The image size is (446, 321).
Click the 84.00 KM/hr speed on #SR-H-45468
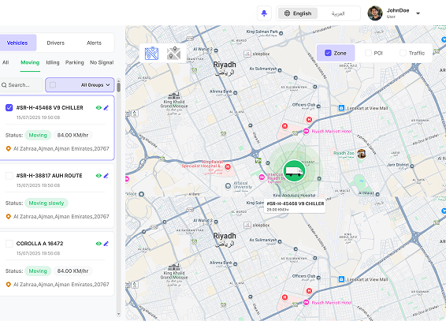click(x=72, y=135)
